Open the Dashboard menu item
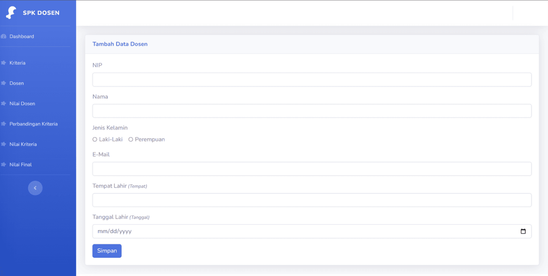Viewport: 548px width, 276px height. coord(22,36)
